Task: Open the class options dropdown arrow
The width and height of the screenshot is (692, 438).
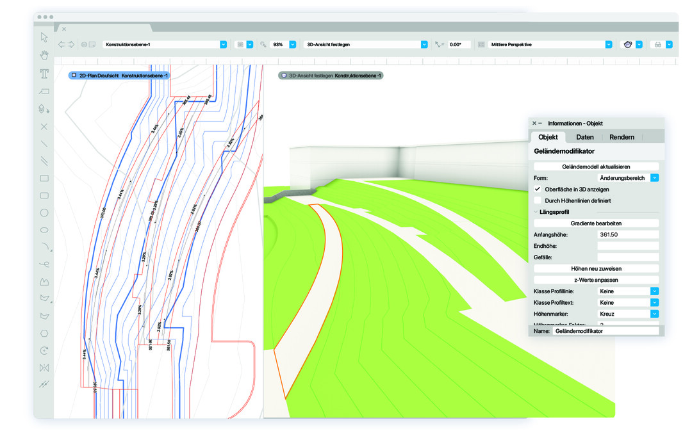Action: [250, 45]
